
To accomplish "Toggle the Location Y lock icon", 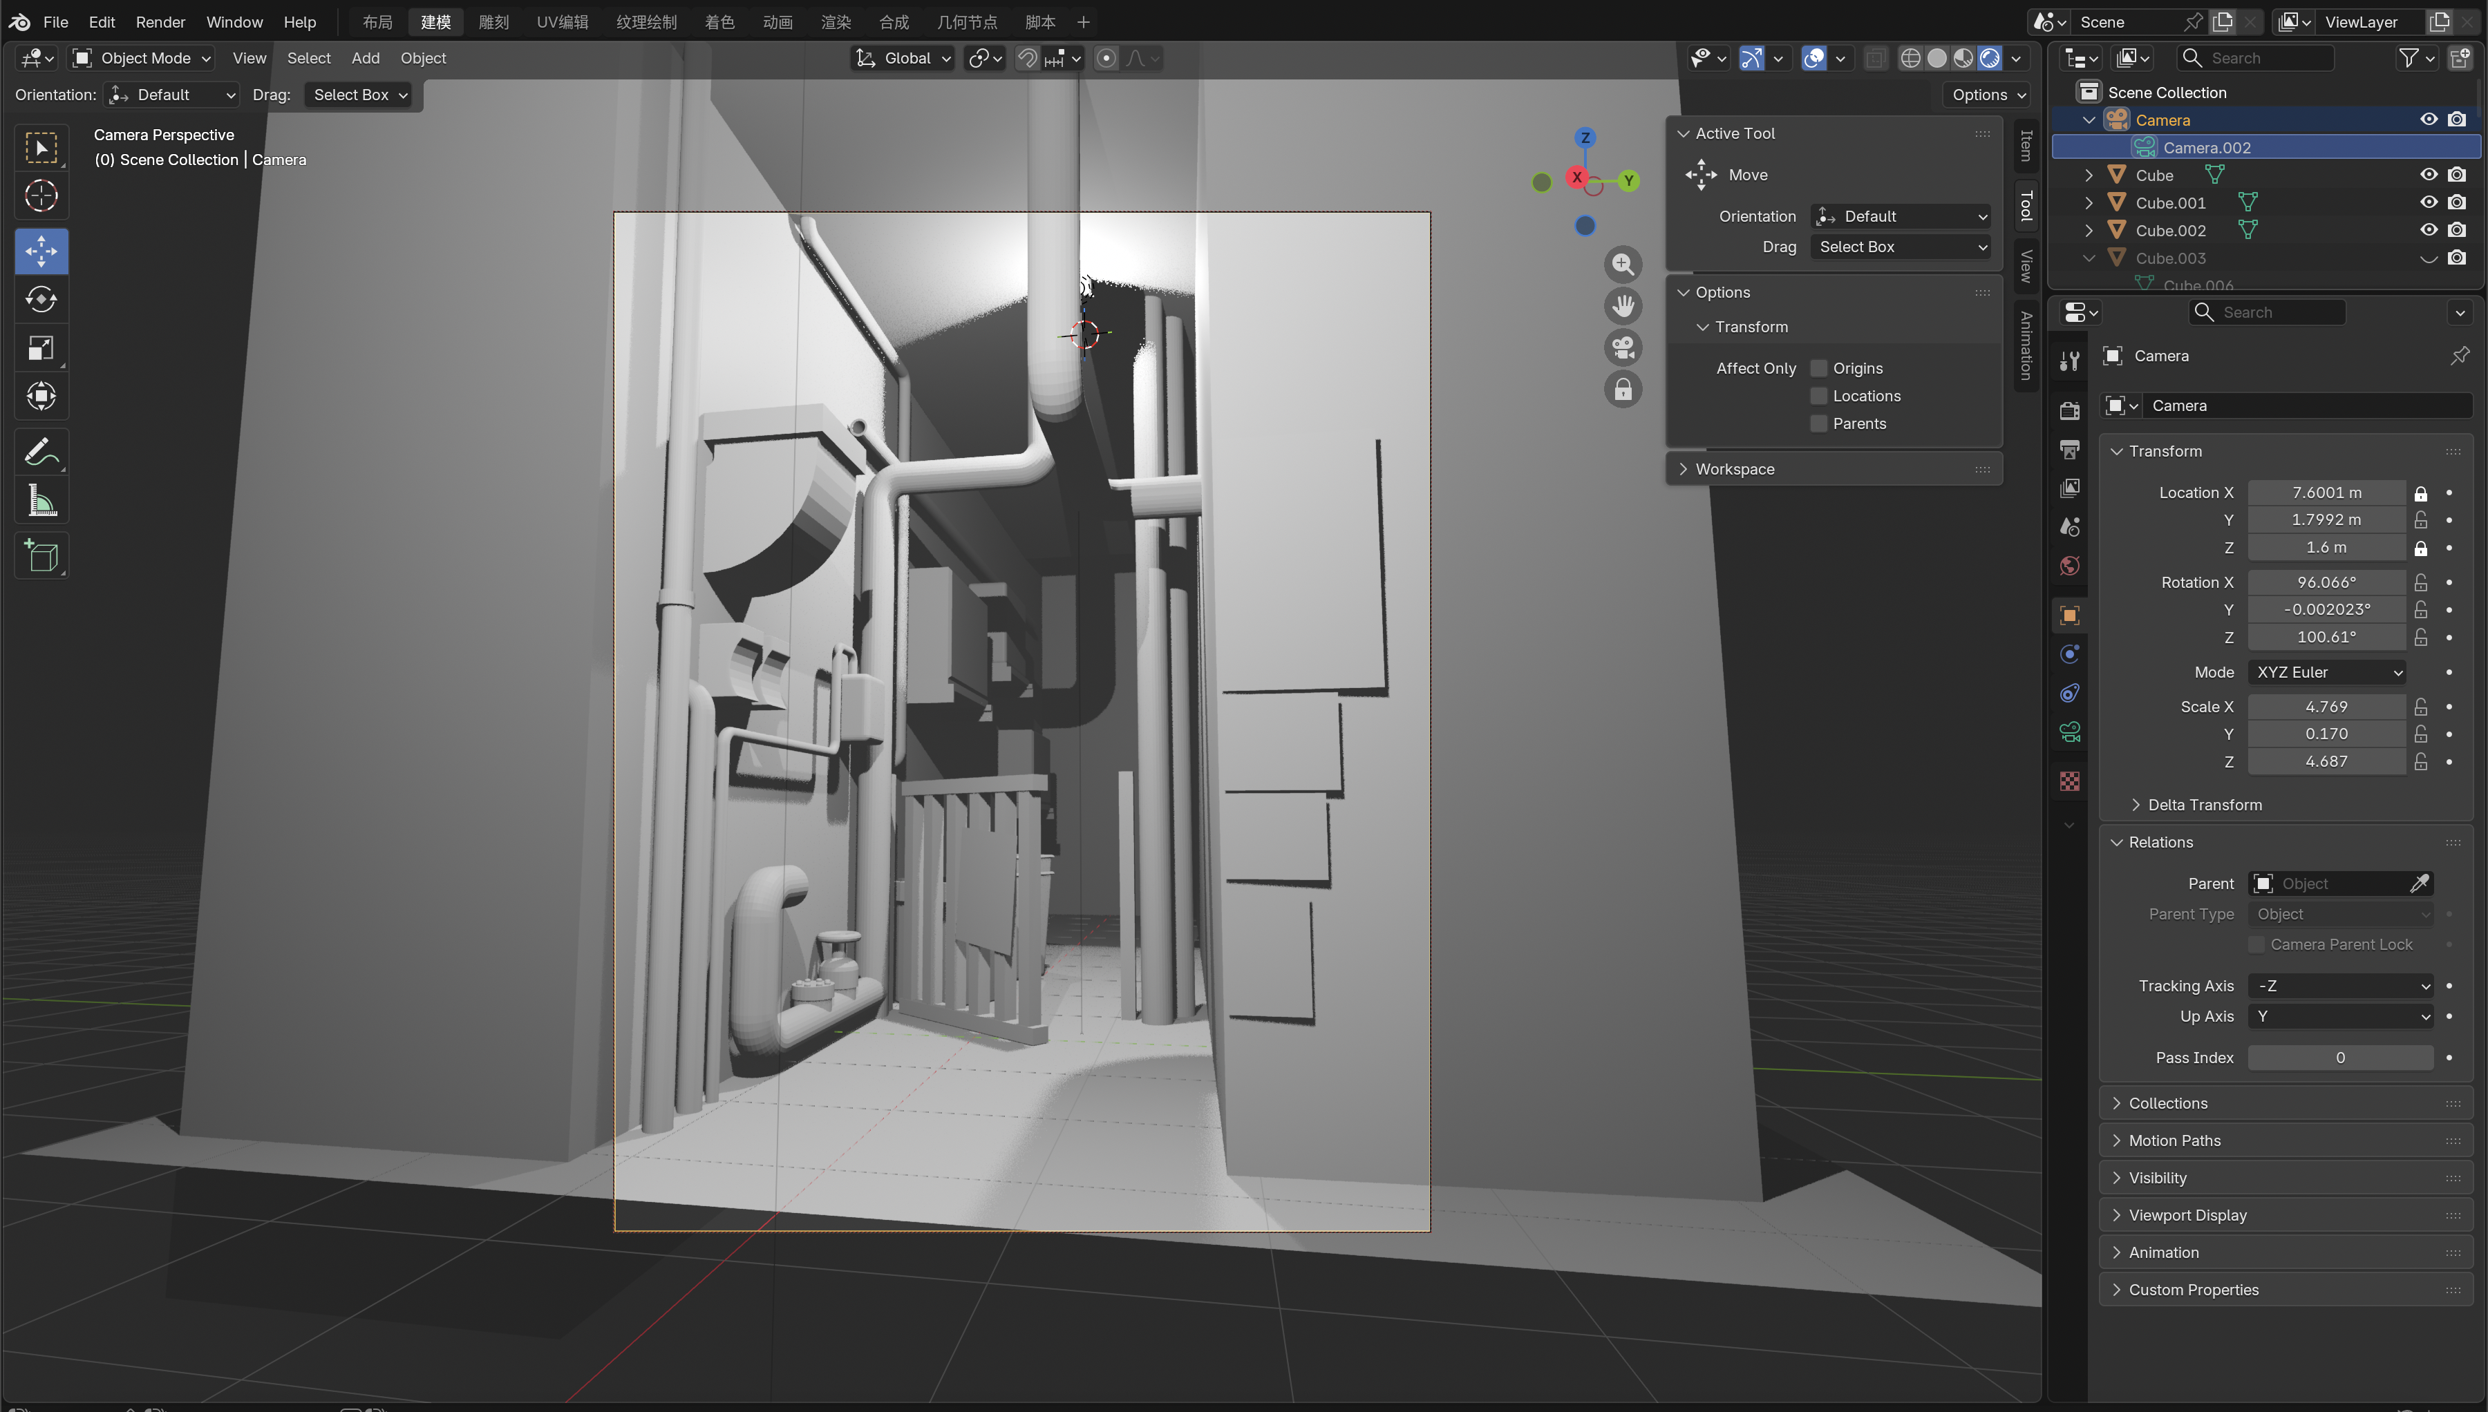I will click(x=2421, y=519).
